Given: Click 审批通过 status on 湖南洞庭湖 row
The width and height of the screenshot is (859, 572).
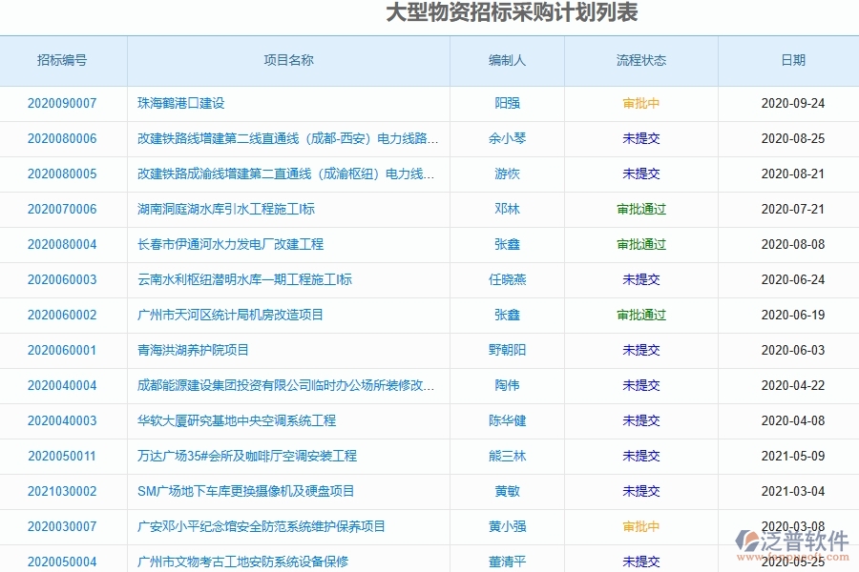Looking at the screenshot, I should pos(640,209).
